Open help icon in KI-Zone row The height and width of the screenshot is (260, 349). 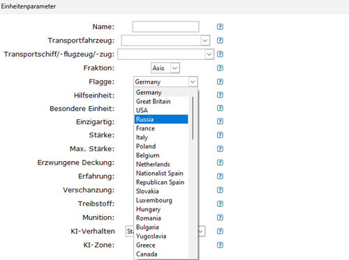tap(220, 245)
